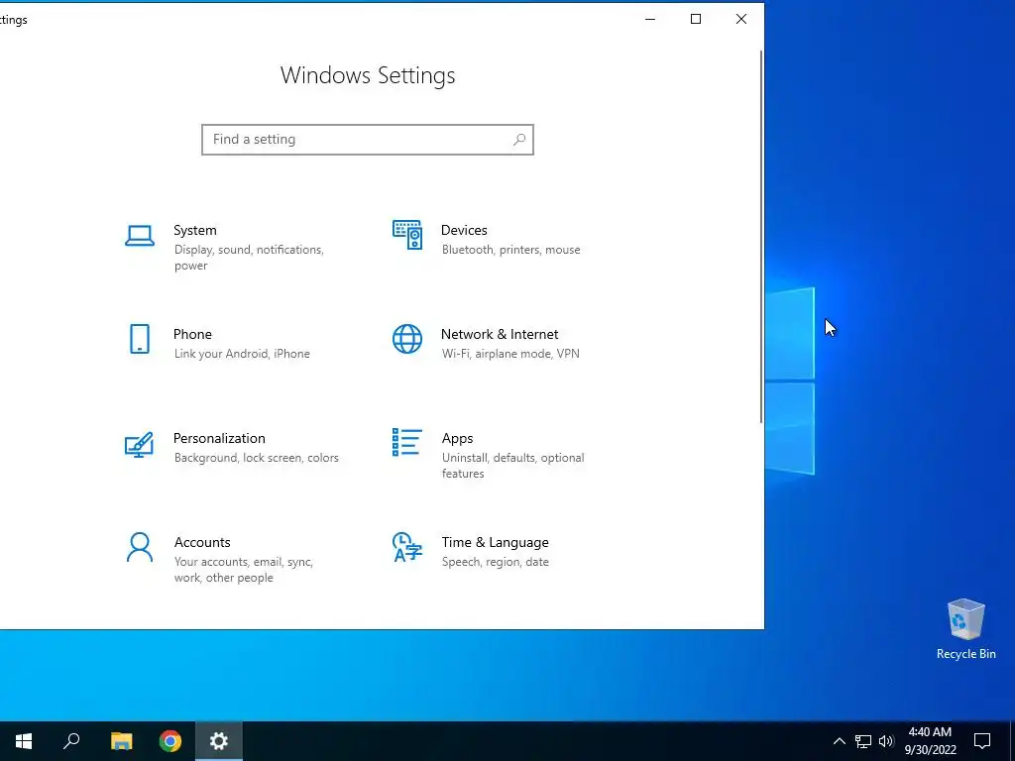Screen dimensions: 1015x761
Task: Open the network status tray icon
Action: (863, 741)
